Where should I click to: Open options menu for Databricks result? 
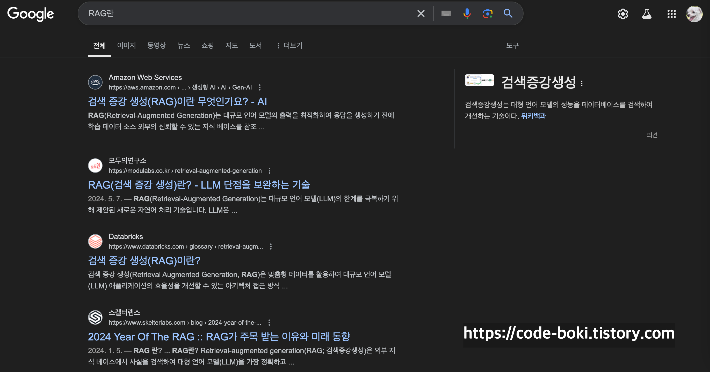coord(271,247)
